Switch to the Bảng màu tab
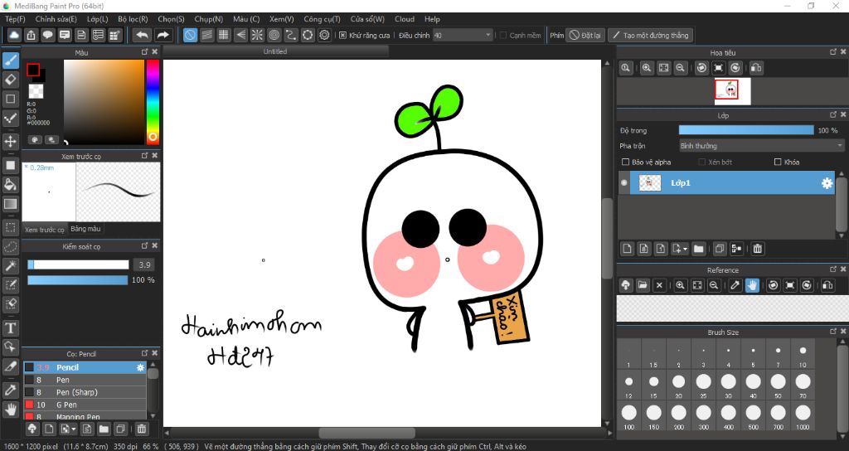 tap(85, 229)
